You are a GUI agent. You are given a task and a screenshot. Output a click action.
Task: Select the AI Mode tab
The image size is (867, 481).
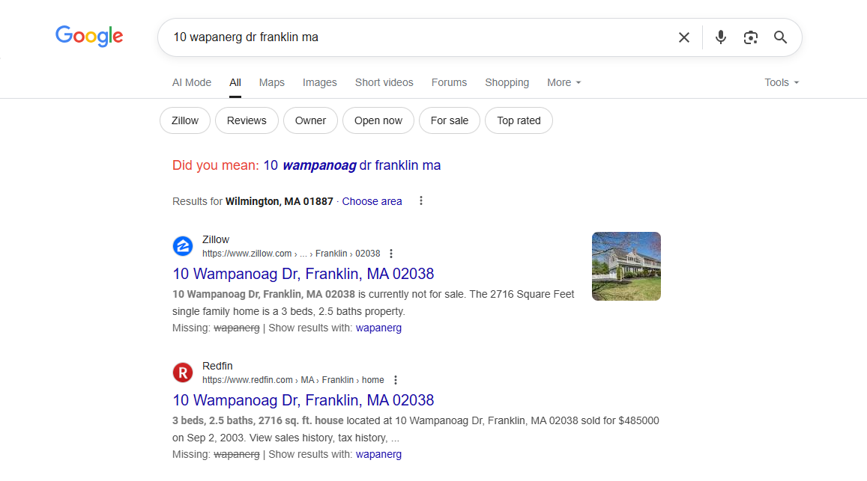(x=192, y=82)
